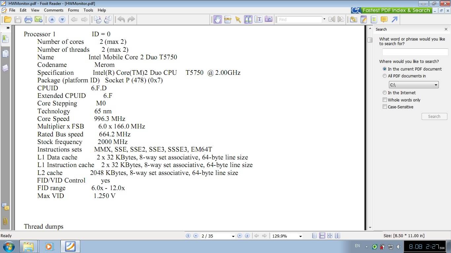Open the Comments menu
Image resolution: width=451 pixels, height=253 pixels.
click(x=53, y=10)
